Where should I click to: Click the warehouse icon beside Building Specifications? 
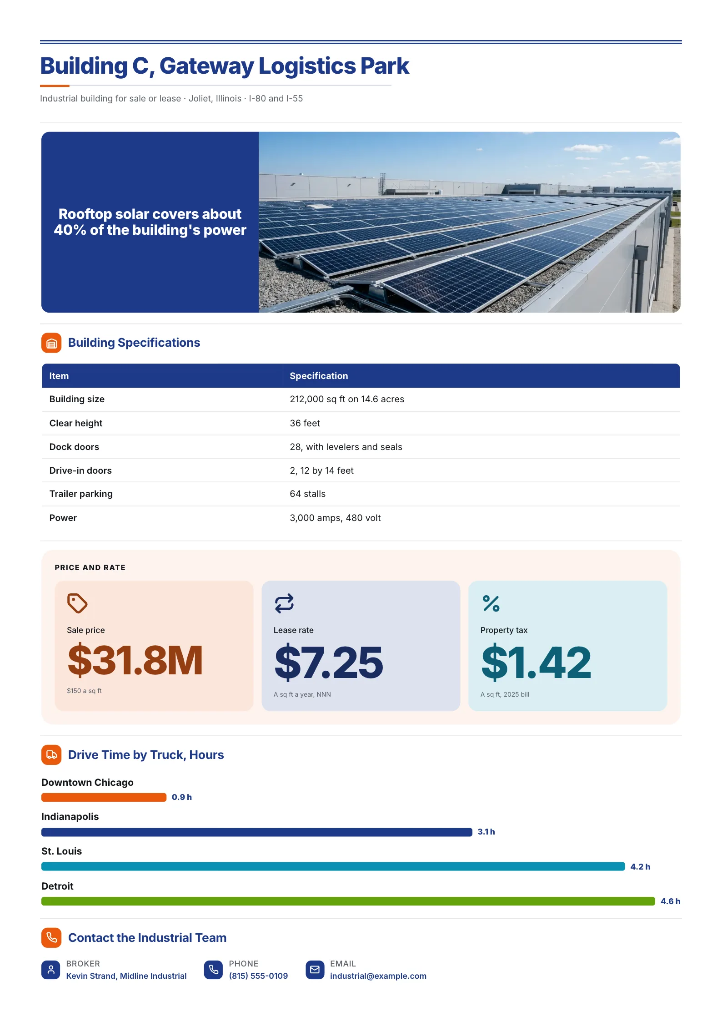click(x=51, y=343)
